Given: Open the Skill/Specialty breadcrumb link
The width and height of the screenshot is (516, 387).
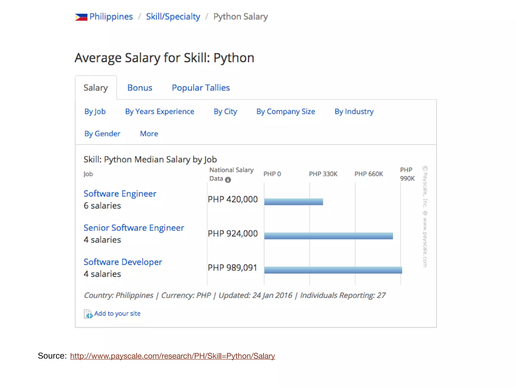Looking at the screenshot, I should click(x=173, y=17).
